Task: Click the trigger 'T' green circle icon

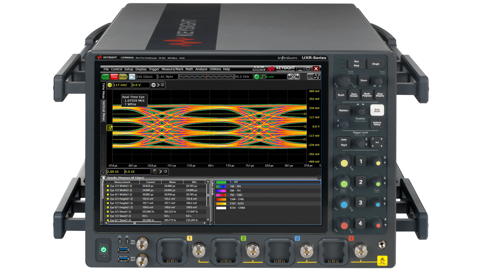Action: (x=257, y=77)
